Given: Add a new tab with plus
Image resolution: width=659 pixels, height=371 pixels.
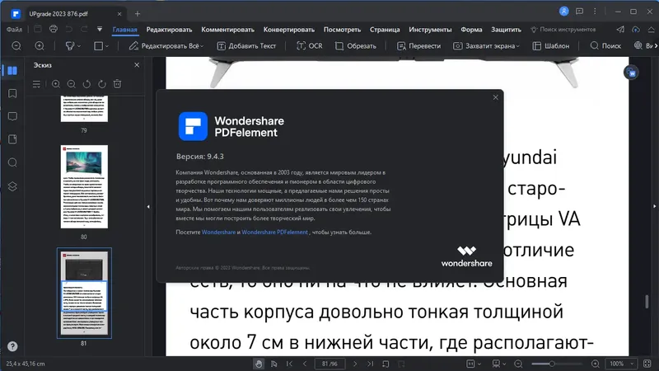Looking at the screenshot, I should (138, 14).
